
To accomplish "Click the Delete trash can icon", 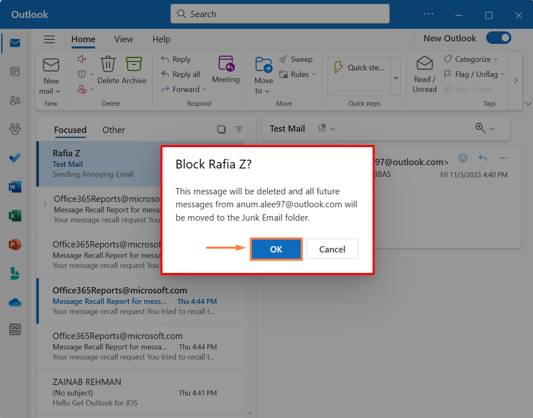I will (108, 64).
